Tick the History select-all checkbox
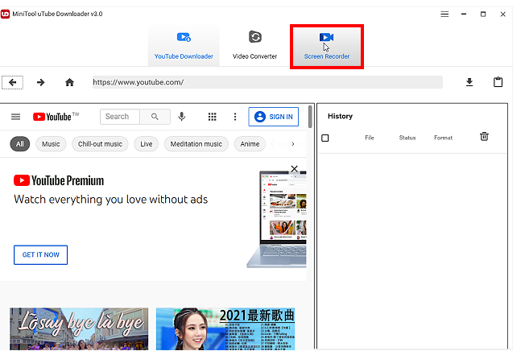The image size is (525, 351). pyautogui.click(x=325, y=138)
